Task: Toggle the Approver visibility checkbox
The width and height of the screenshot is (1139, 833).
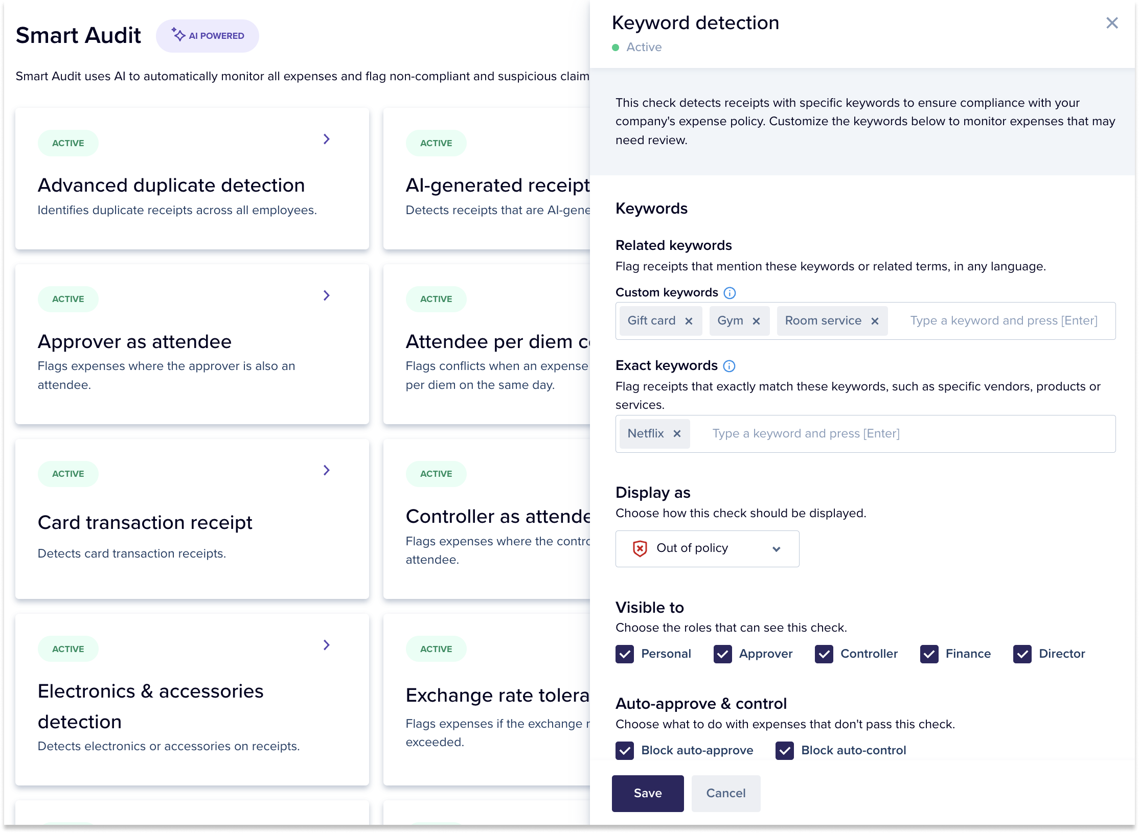Action: click(x=722, y=654)
